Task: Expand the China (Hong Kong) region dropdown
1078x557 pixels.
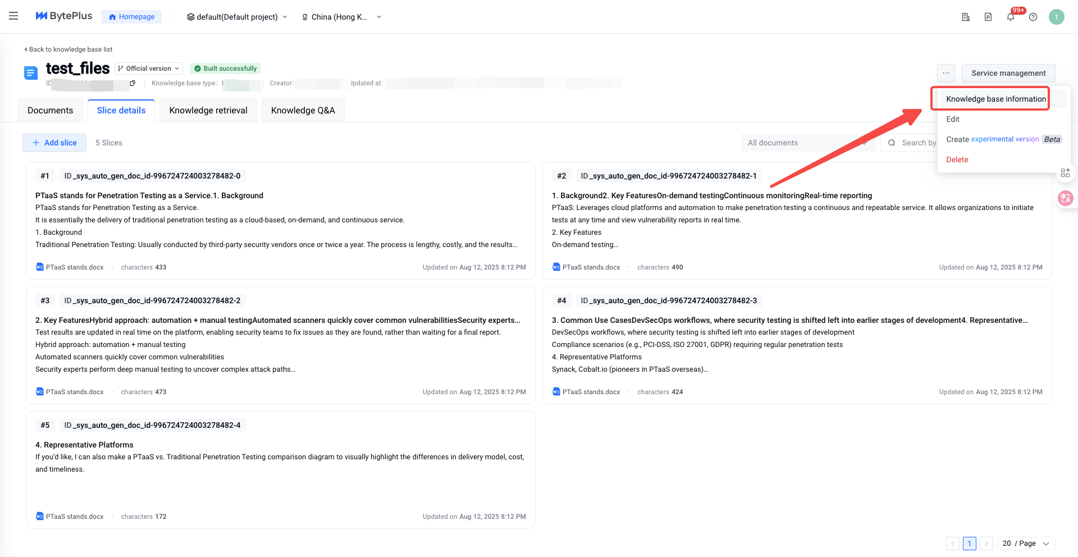Action: click(x=341, y=17)
